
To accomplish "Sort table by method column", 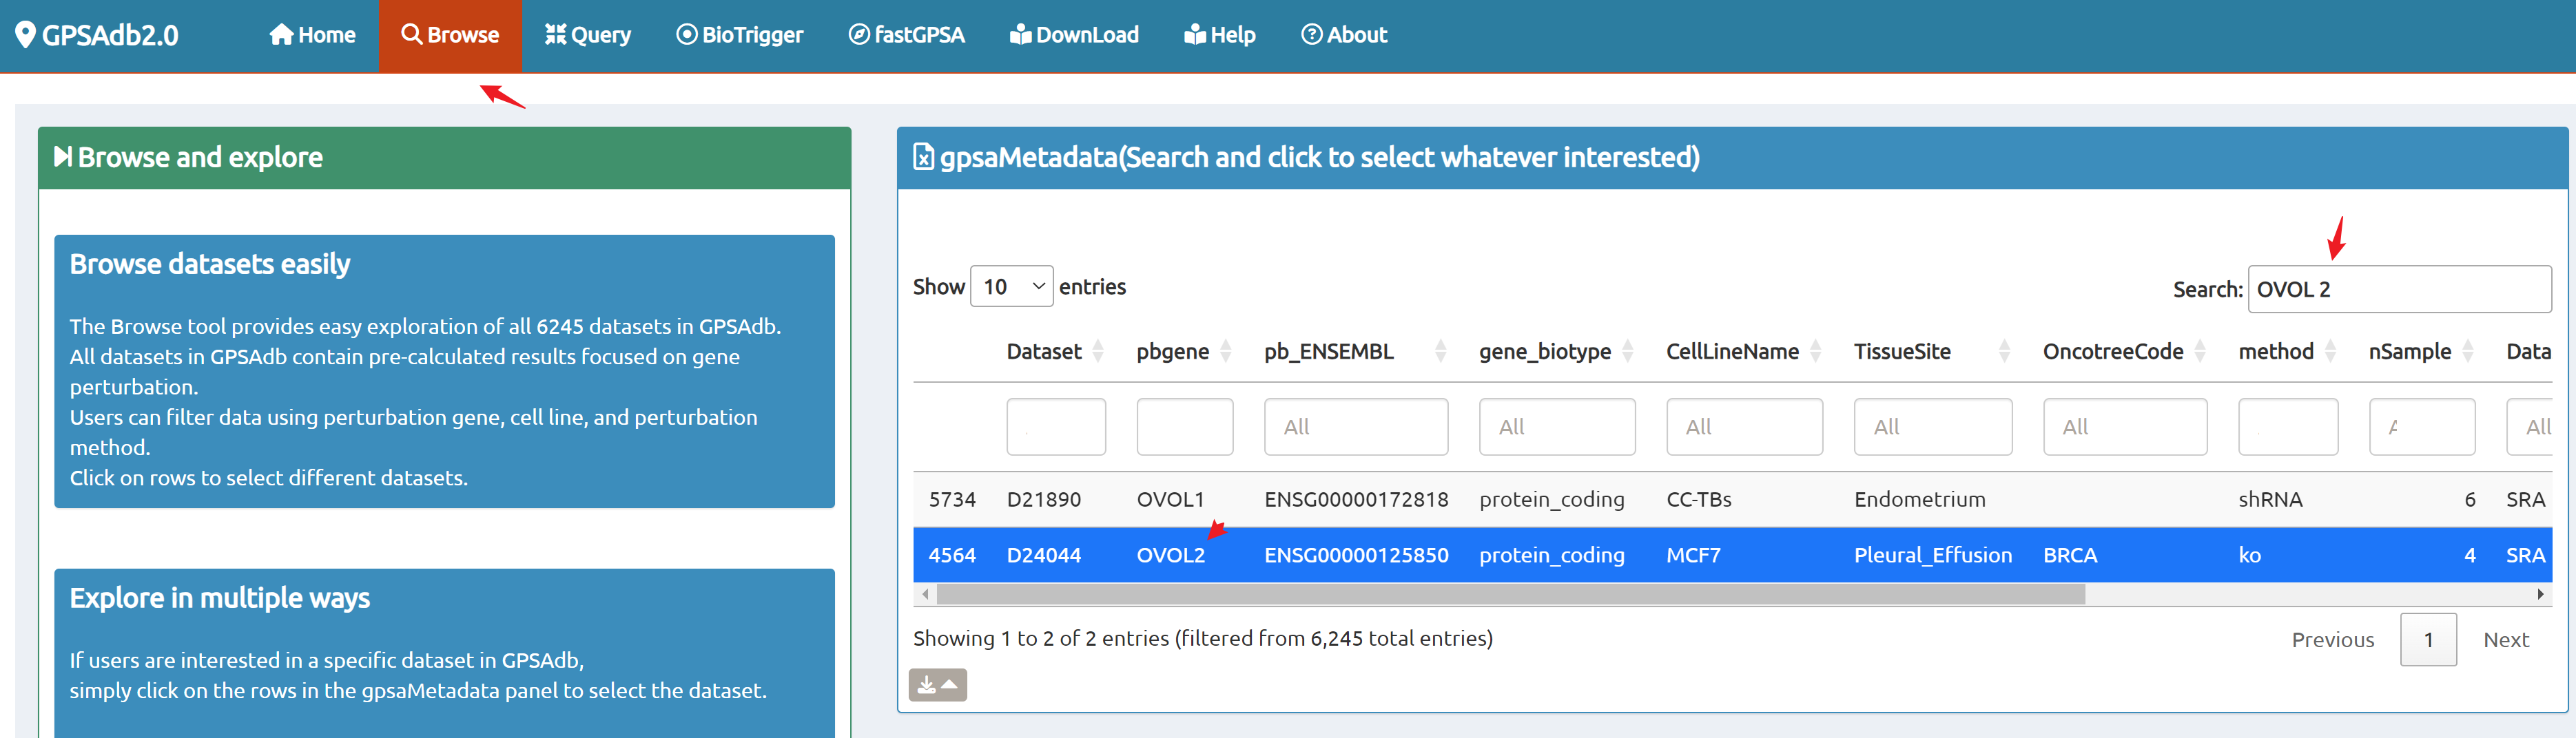I will [2287, 352].
